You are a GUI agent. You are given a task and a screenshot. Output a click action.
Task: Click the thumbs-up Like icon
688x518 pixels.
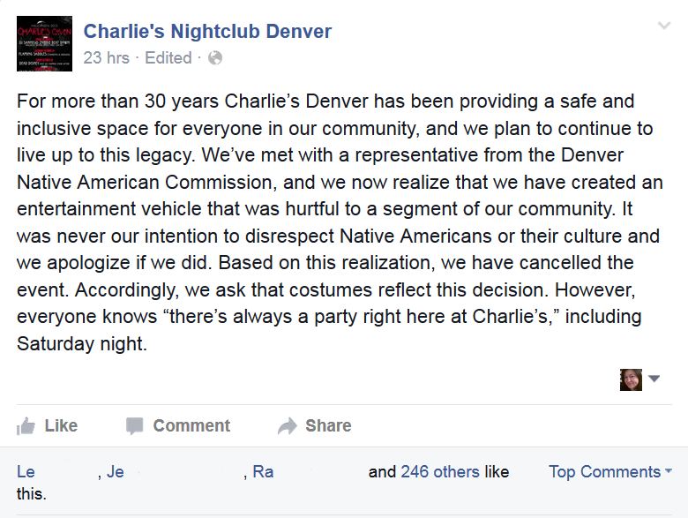(26, 426)
